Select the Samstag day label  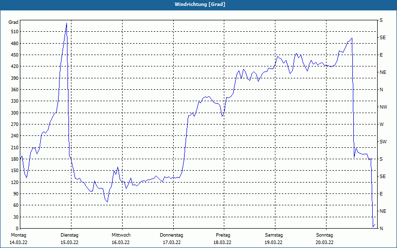[274, 235]
